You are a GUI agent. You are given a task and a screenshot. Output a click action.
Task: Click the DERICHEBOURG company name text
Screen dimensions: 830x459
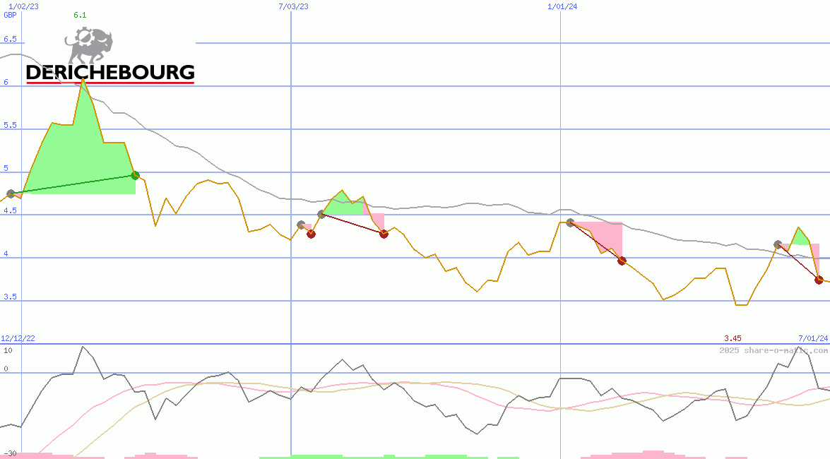(110, 72)
